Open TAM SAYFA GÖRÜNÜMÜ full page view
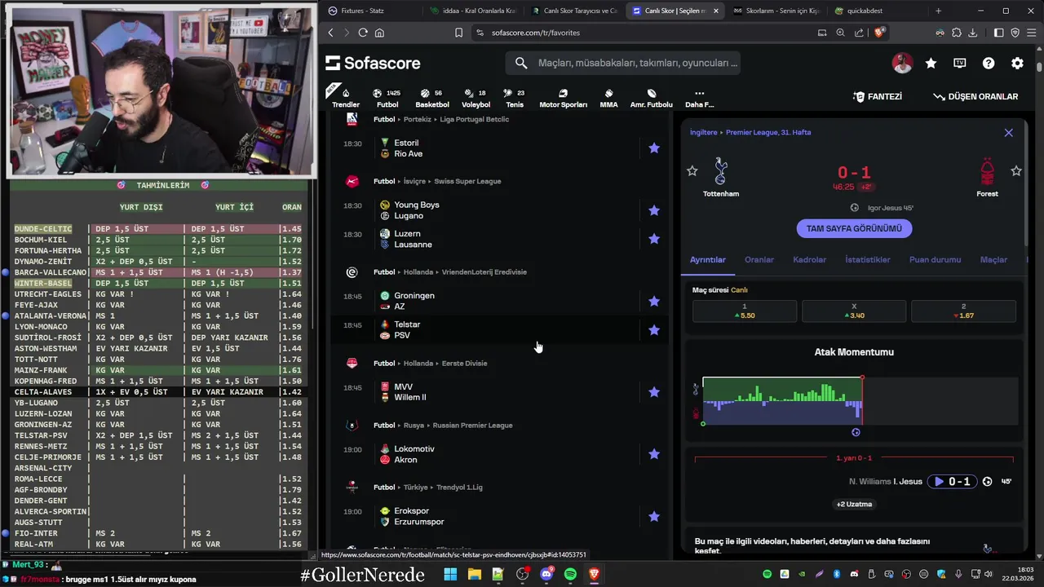The height and width of the screenshot is (587, 1044). [x=854, y=228]
